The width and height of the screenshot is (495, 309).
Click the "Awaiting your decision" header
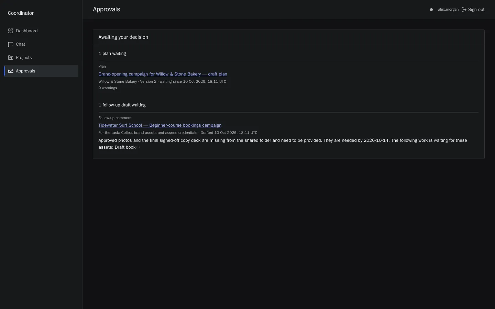[123, 37]
